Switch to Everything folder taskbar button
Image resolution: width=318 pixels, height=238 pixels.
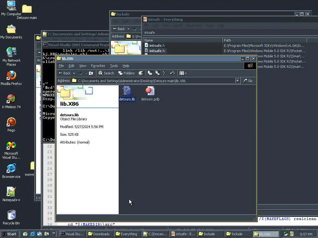click(127, 234)
